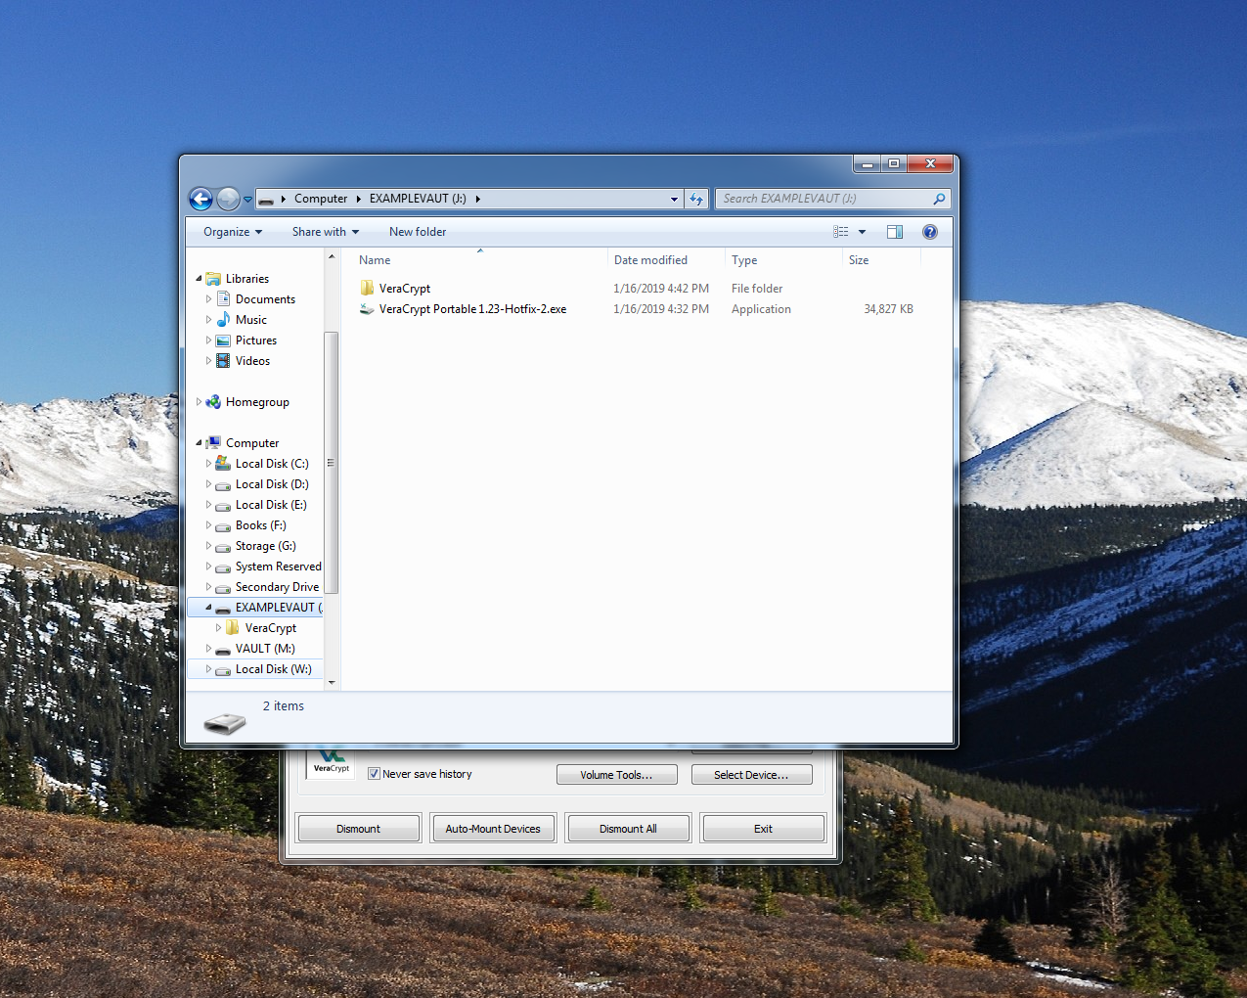Click the Dismount button in VeraCrypt
This screenshot has height=998, width=1247.
tap(358, 829)
